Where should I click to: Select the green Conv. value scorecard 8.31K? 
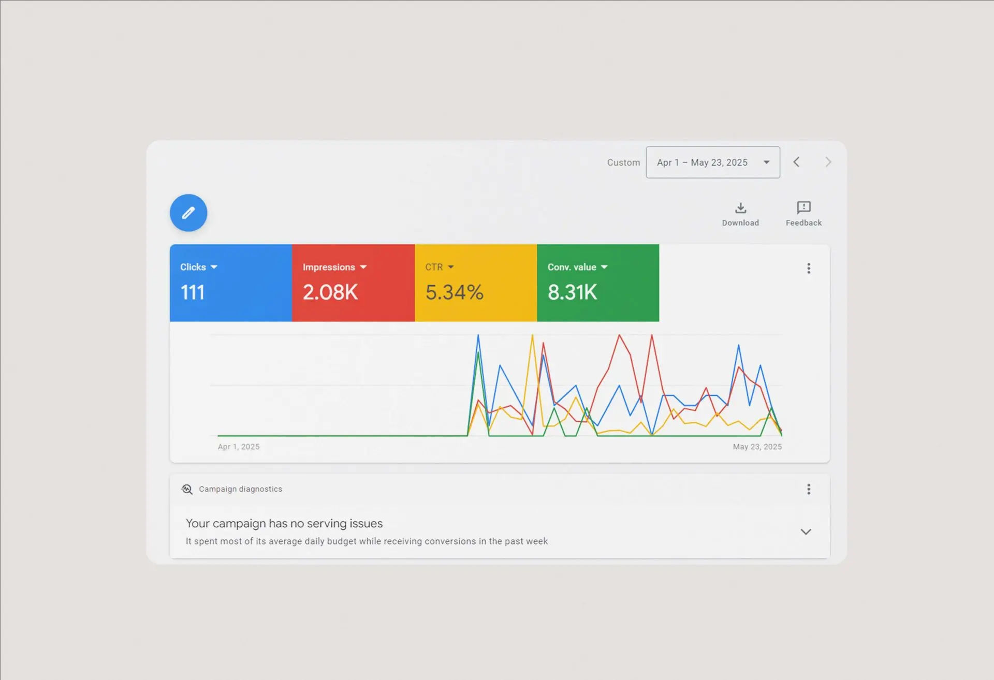pos(572,292)
